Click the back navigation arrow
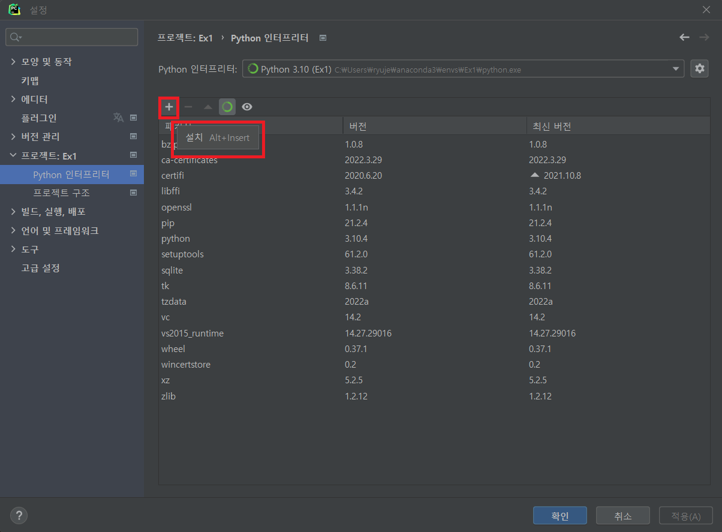This screenshot has height=532, width=722. click(x=684, y=37)
